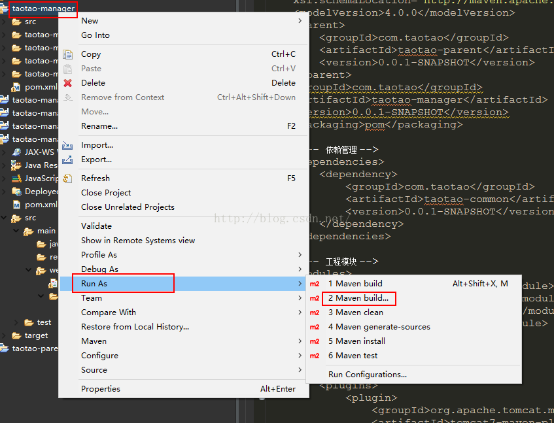Run 5 Maven install
Image resolution: width=554 pixels, height=423 pixels.
tap(414, 341)
